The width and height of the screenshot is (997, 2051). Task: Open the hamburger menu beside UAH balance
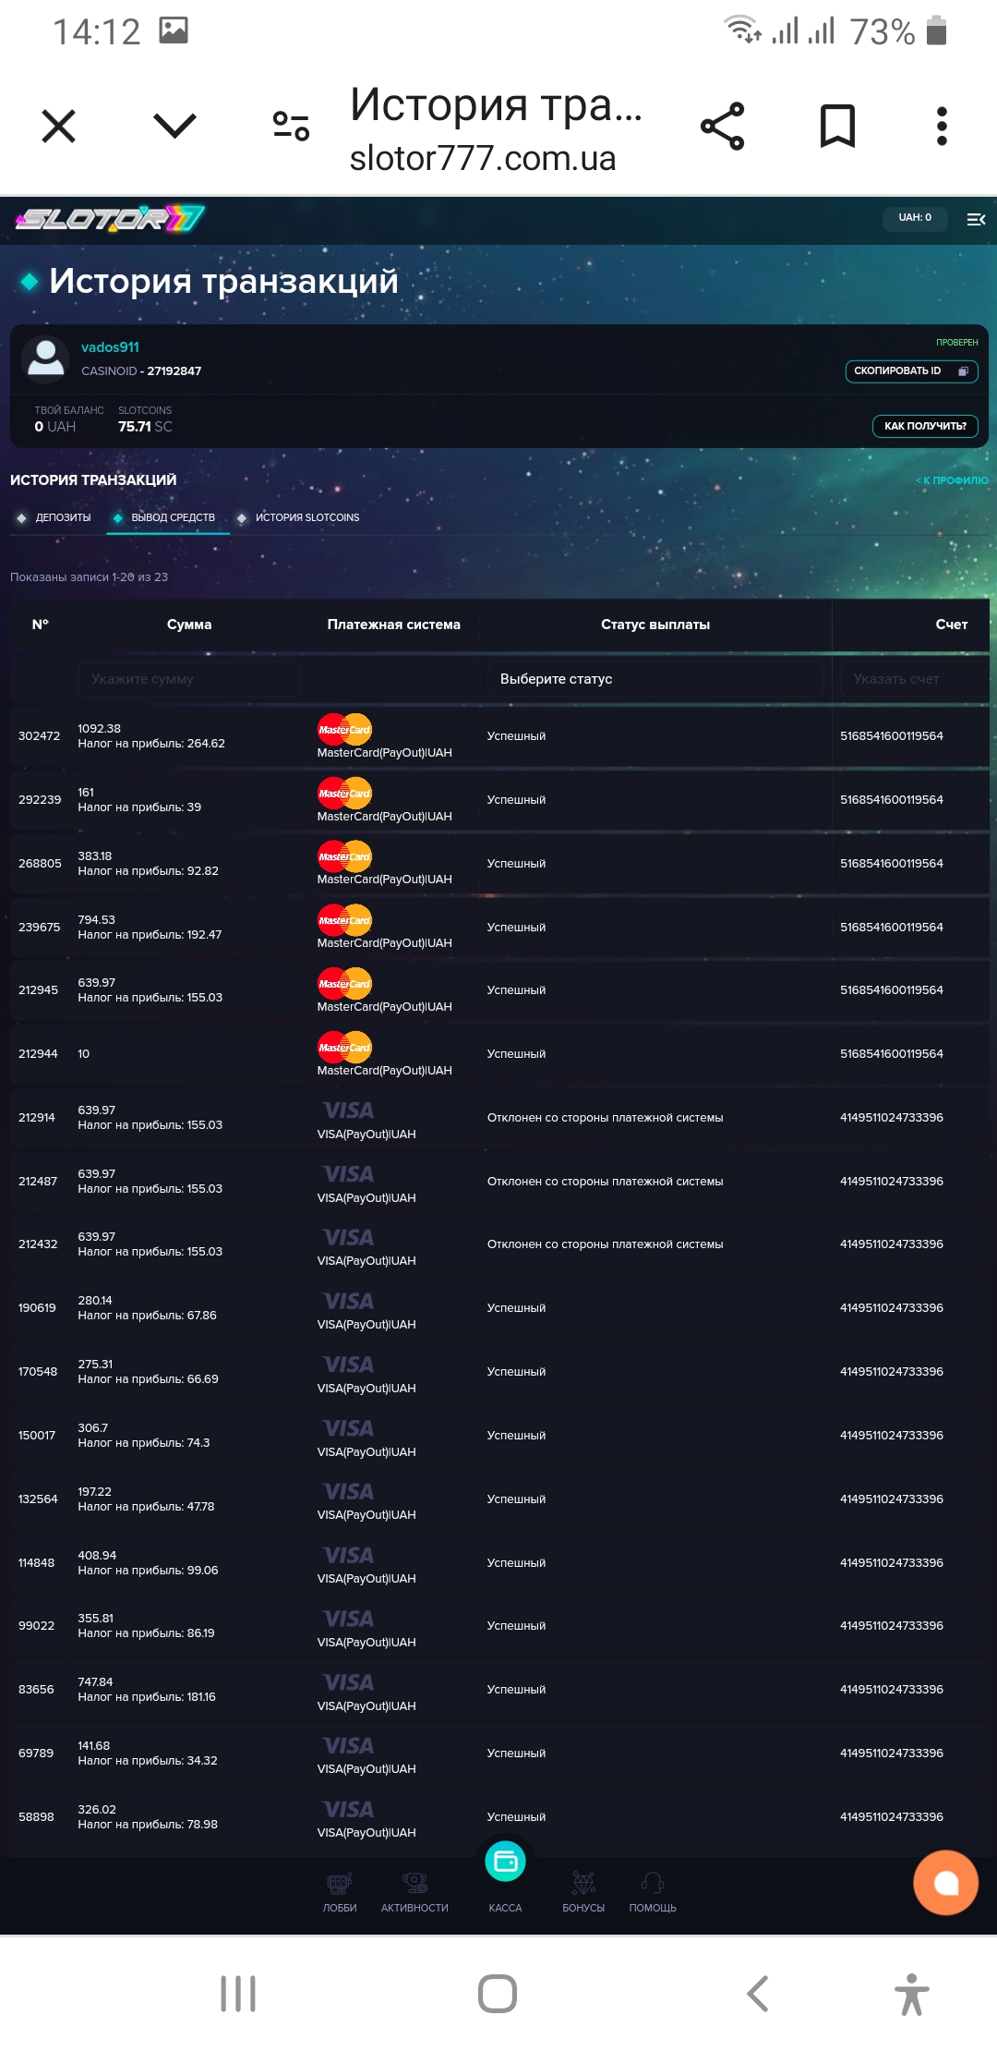(976, 219)
